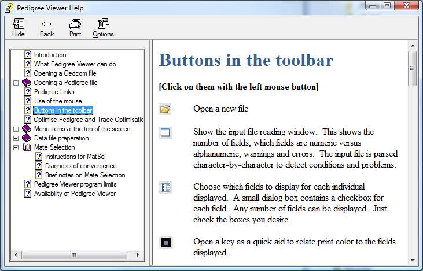Click the black color key icon
Screen dimensions: 423x271
[x=165, y=243]
